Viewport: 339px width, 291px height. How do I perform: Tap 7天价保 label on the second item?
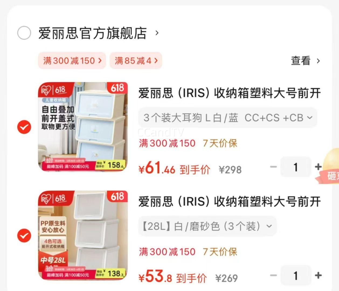click(x=220, y=252)
